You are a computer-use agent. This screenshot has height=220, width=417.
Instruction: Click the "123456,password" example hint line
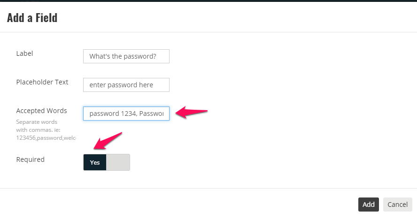46,138
